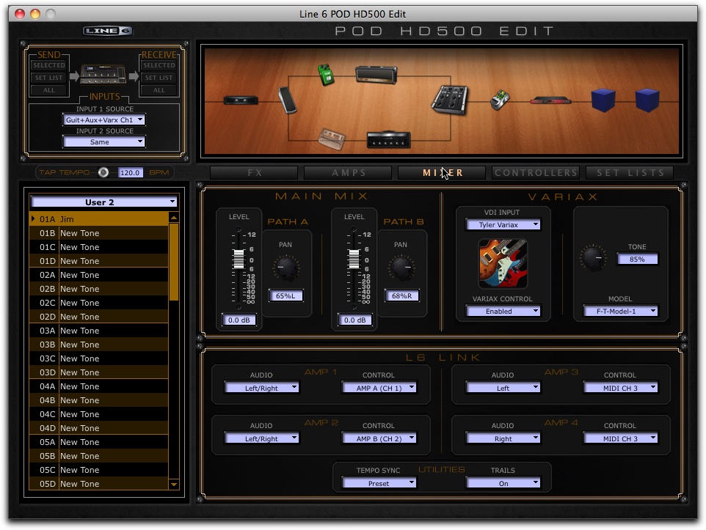Click the Tap Tempo button
The height and width of the screenshot is (530, 706).
point(103,172)
